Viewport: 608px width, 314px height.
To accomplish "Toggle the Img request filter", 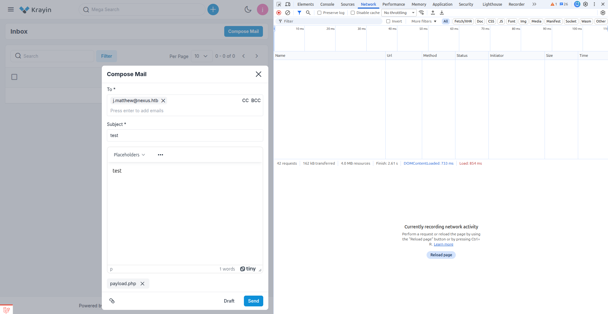I will click(523, 21).
